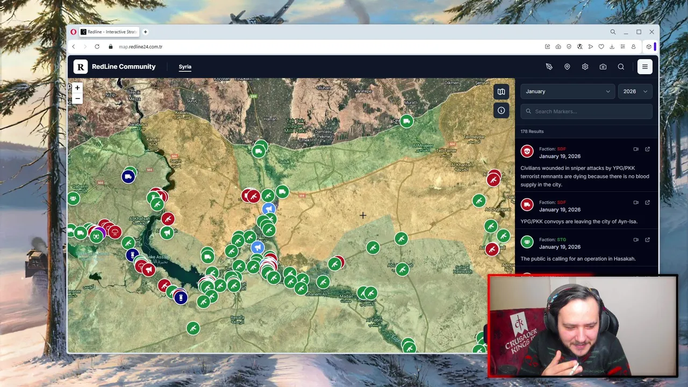
Task: Toggle the hamburger sidebar menu
Action: click(x=645, y=67)
